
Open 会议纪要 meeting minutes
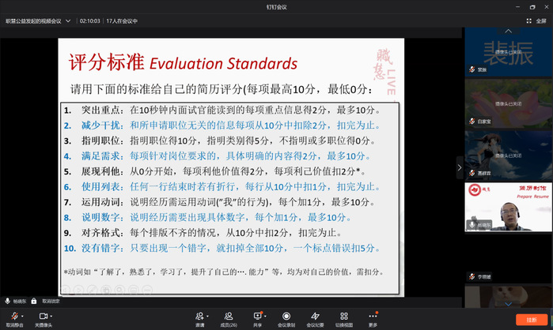click(315, 316)
